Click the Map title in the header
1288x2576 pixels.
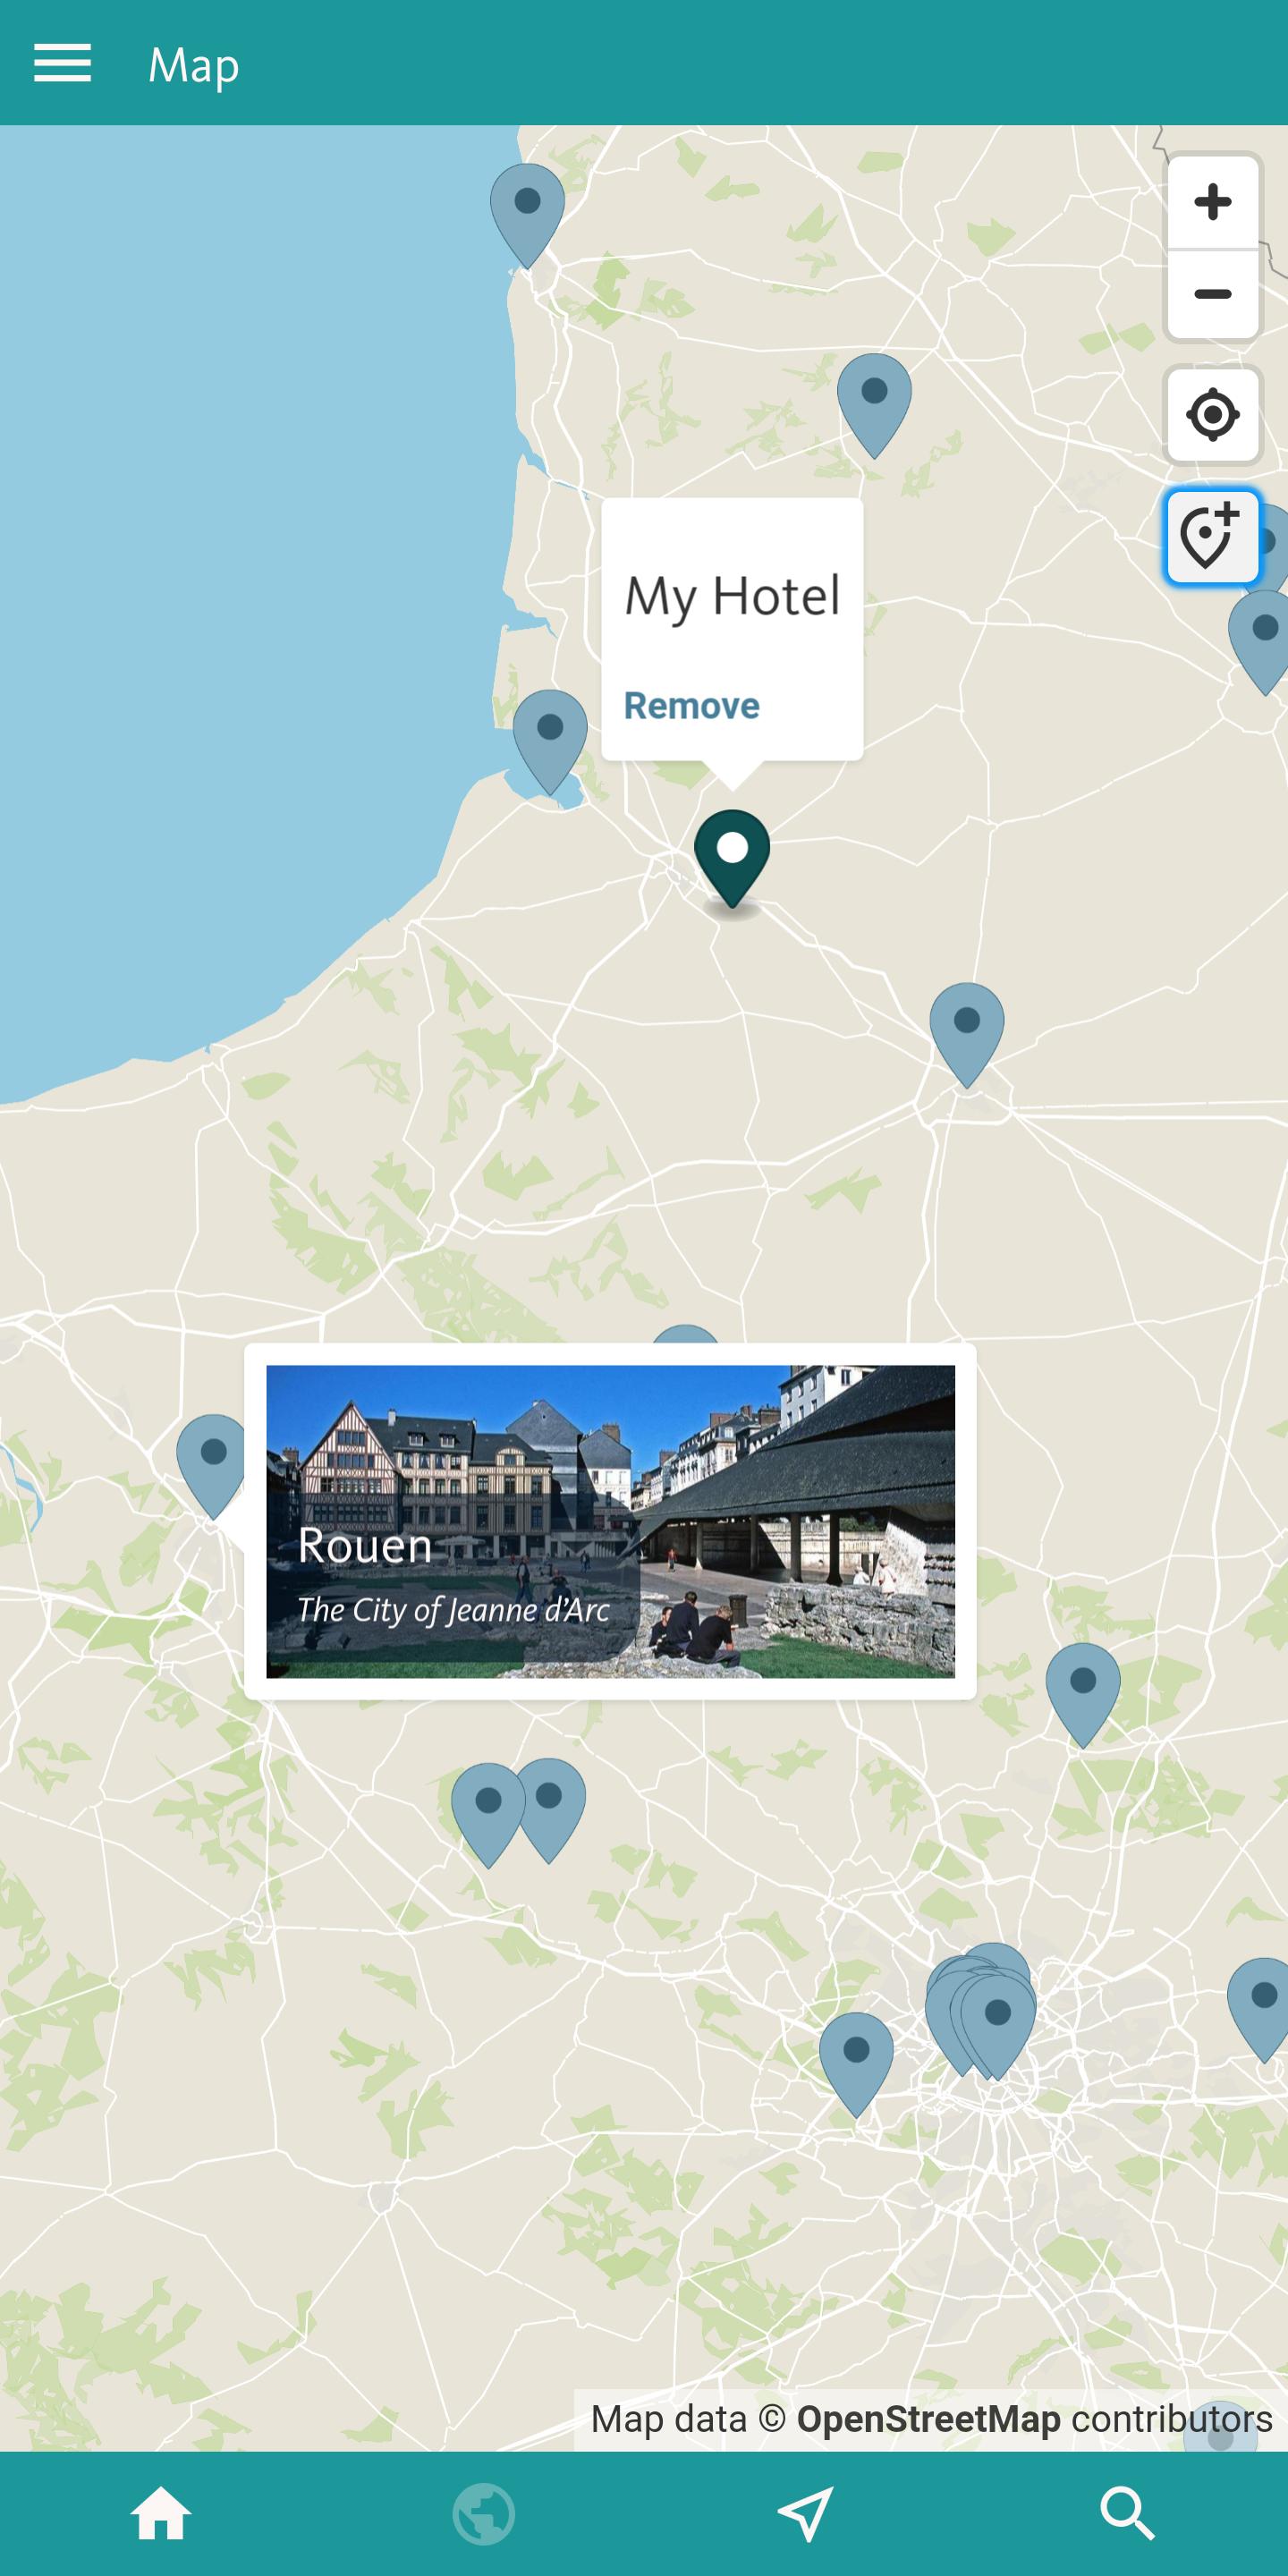coord(193,66)
